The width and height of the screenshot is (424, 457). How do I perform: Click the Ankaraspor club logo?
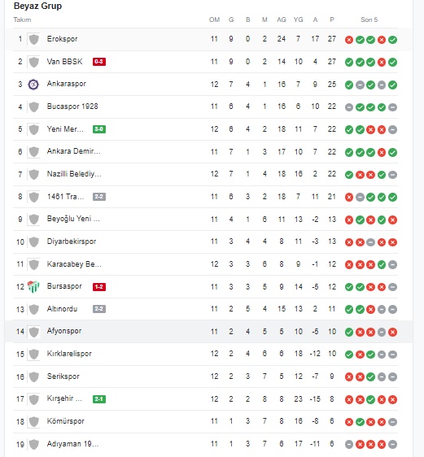tap(33, 85)
